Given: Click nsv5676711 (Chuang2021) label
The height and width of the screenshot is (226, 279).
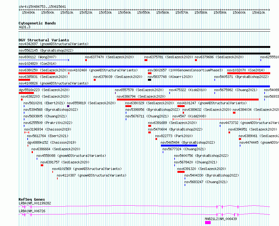Looking at the screenshot, I should point(147,116).
